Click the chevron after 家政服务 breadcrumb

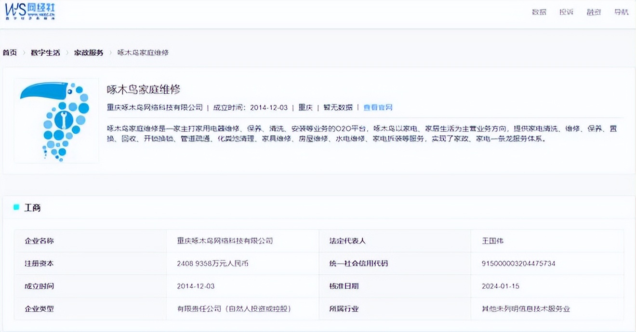coord(110,52)
